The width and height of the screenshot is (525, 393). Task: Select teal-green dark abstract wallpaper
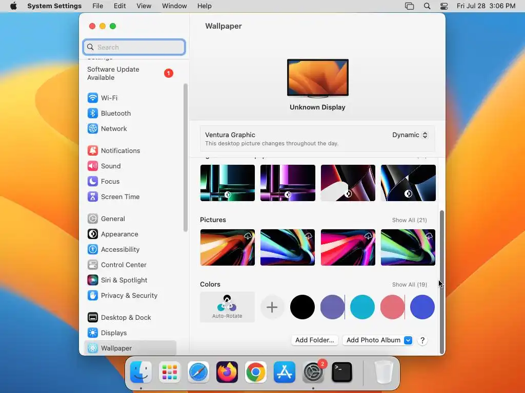228,183
